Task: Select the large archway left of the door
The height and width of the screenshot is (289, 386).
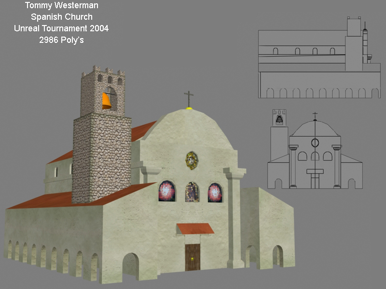Action: [130, 265]
